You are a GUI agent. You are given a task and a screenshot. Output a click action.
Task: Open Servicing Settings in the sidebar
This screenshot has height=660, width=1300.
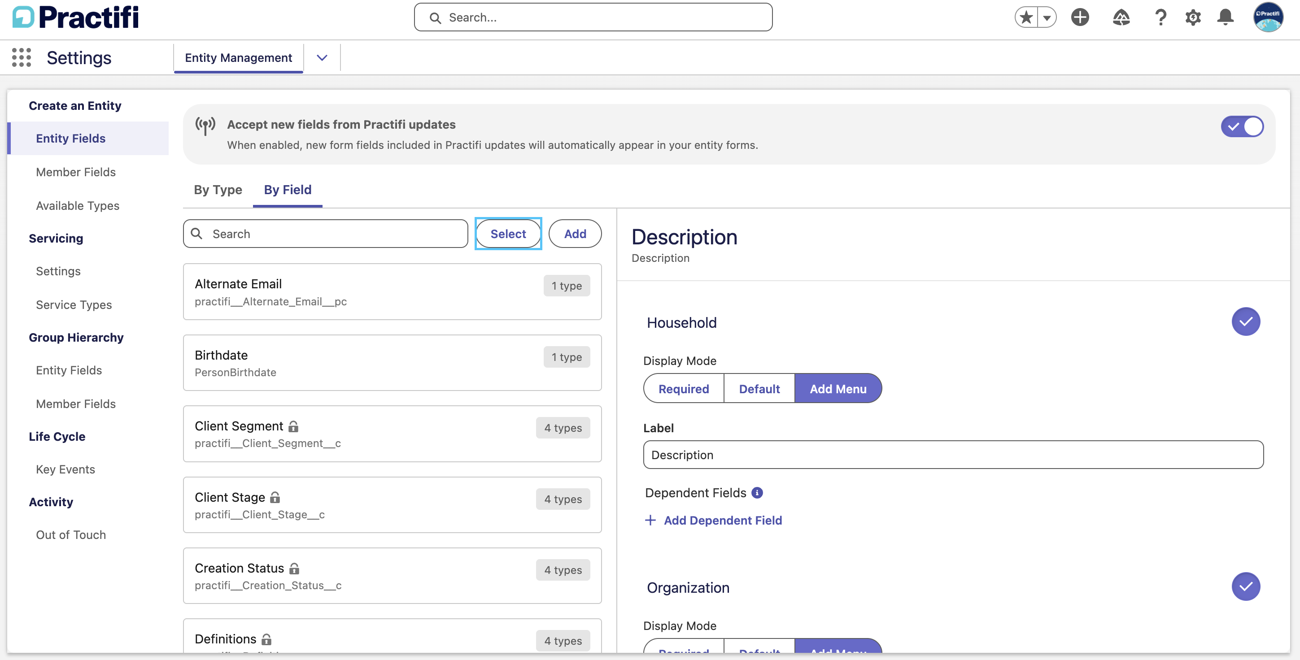point(58,271)
